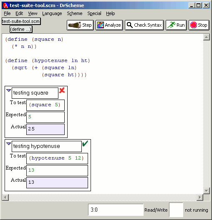Click the (square 5) To test field
This screenshot has width=212, height=220.
click(45, 105)
